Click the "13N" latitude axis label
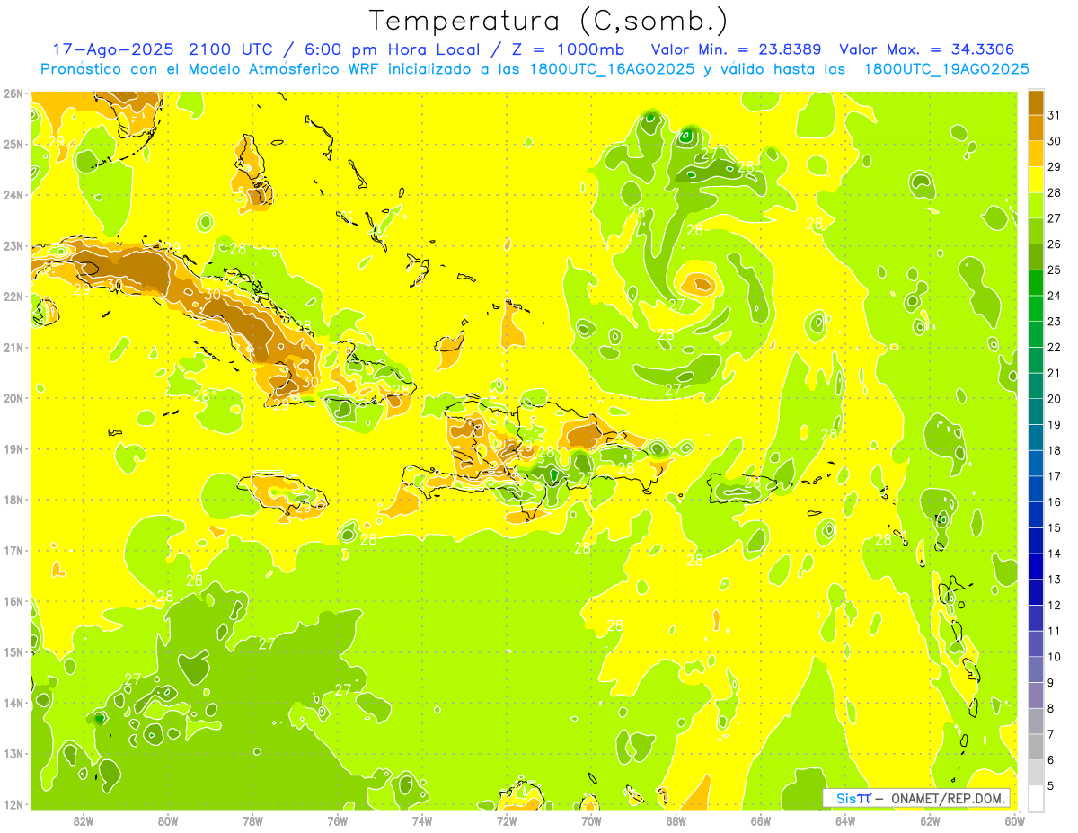Viewport: 1078px width, 833px height. point(13,753)
